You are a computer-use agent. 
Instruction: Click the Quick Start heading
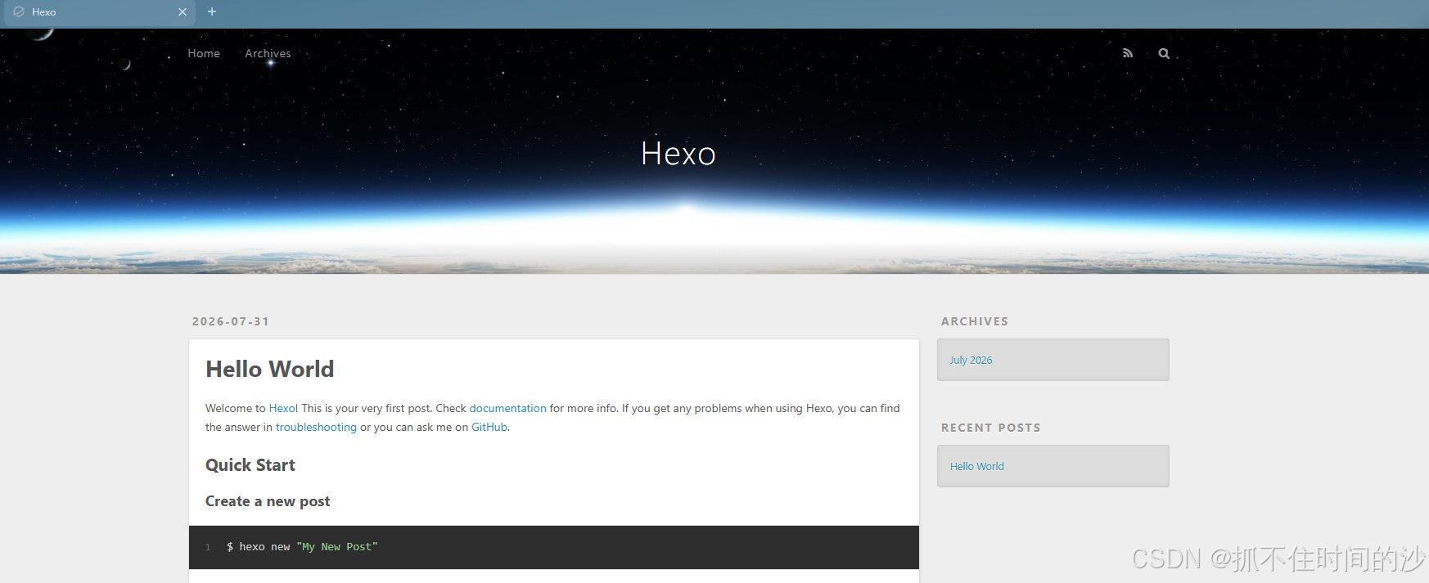tap(250, 465)
